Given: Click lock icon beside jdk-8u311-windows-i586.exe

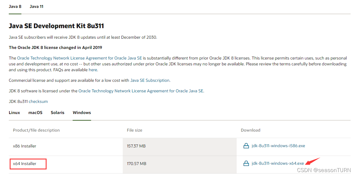Looking at the screenshot, I should pos(246,146).
